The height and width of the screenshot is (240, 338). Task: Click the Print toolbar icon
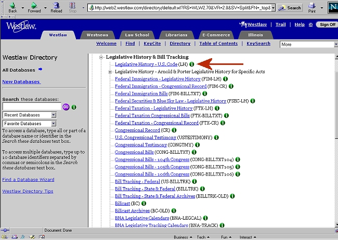click(x=311, y=7)
